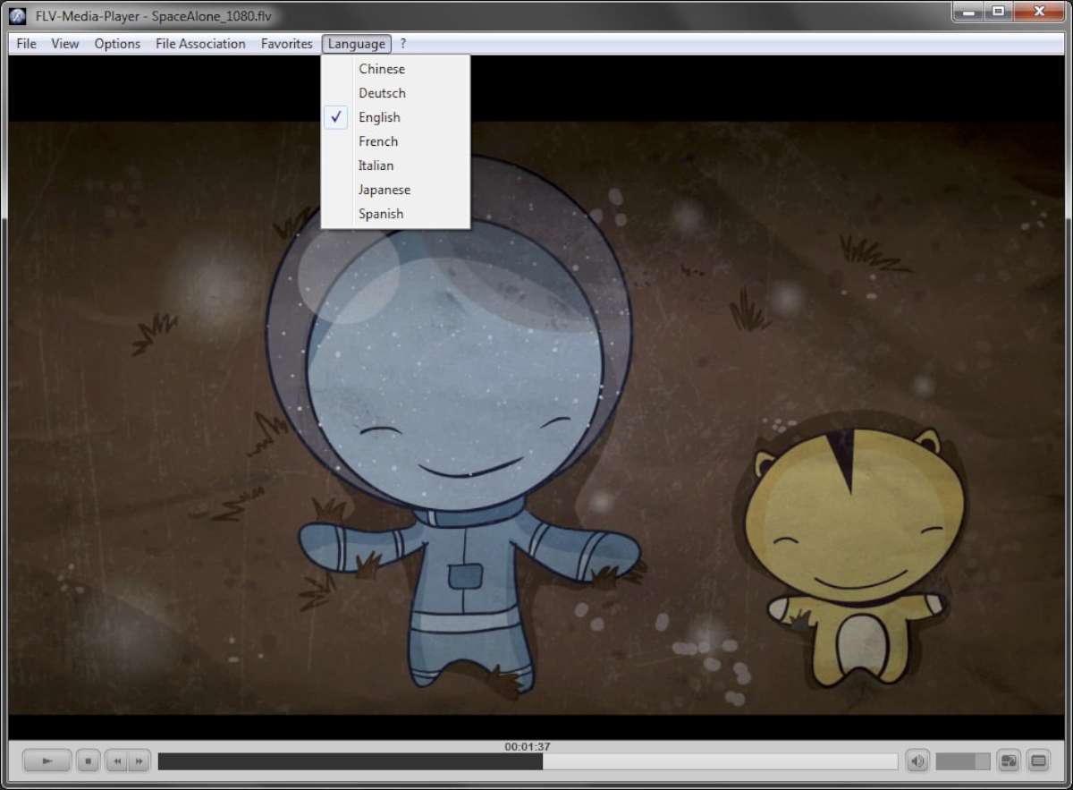
Task: Stop the video playback
Action: pyautogui.click(x=88, y=761)
